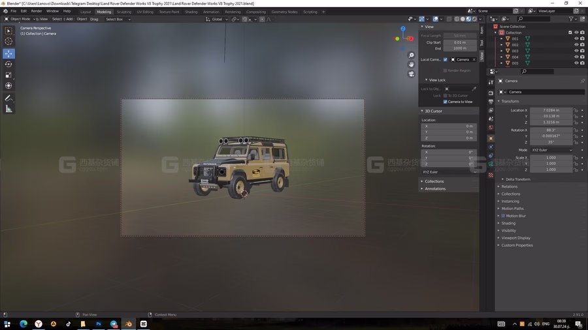Switch to solid viewport shading
The width and height of the screenshot is (588, 330).
click(463, 19)
